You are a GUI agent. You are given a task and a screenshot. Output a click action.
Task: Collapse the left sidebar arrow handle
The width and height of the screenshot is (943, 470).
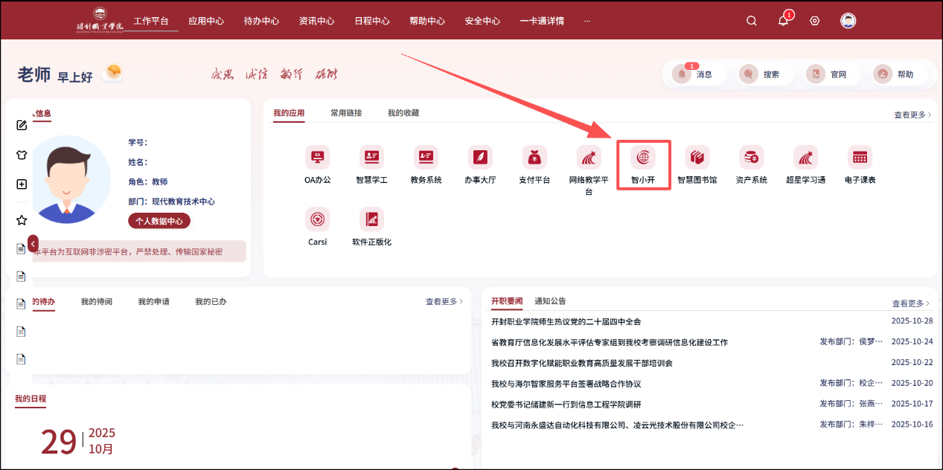click(x=33, y=244)
